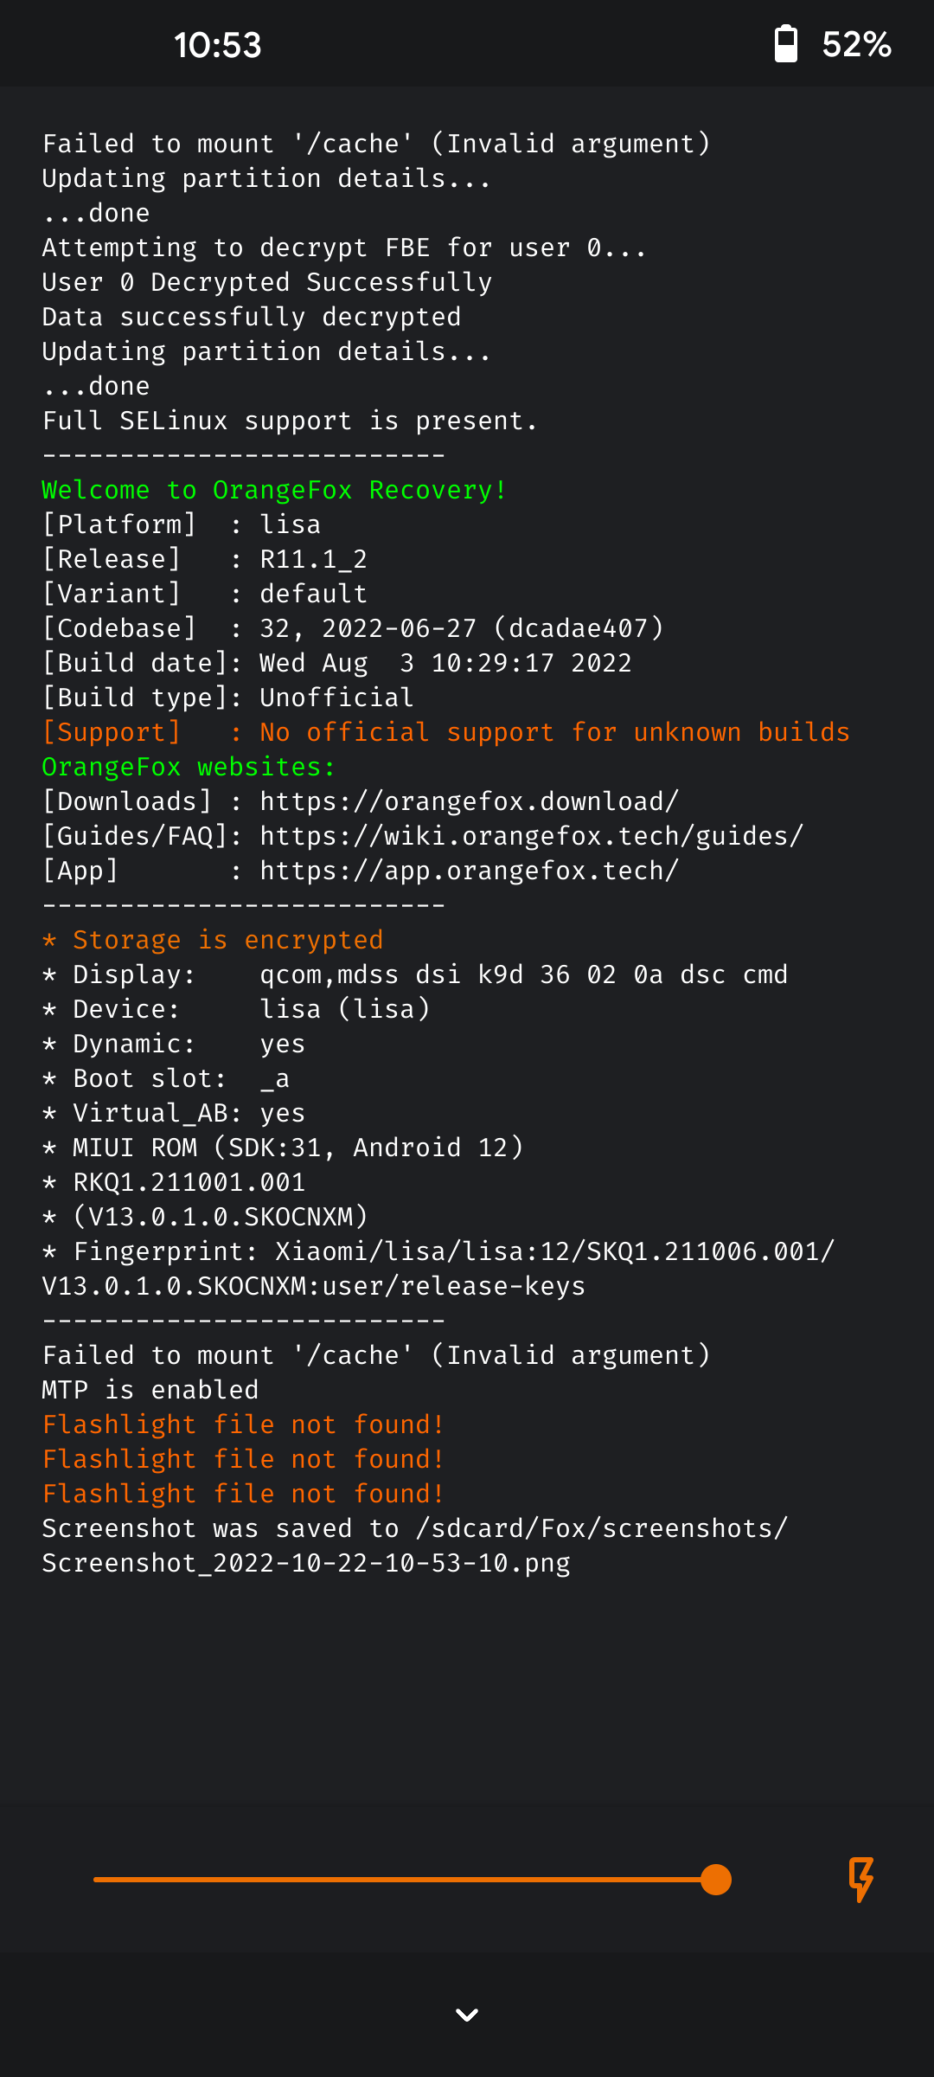Viewport: 934px width, 2077px height.
Task: Toggle the orange flashlight icon
Action: click(x=860, y=1880)
